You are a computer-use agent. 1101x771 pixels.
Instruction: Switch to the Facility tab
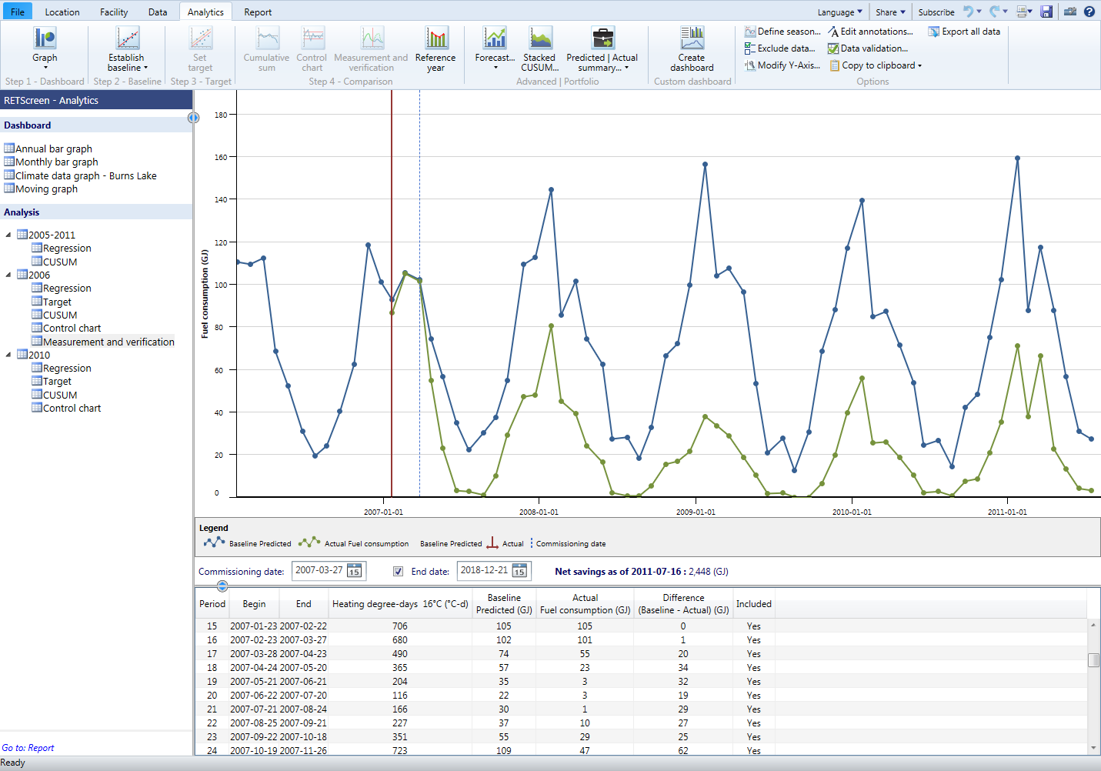coord(114,12)
